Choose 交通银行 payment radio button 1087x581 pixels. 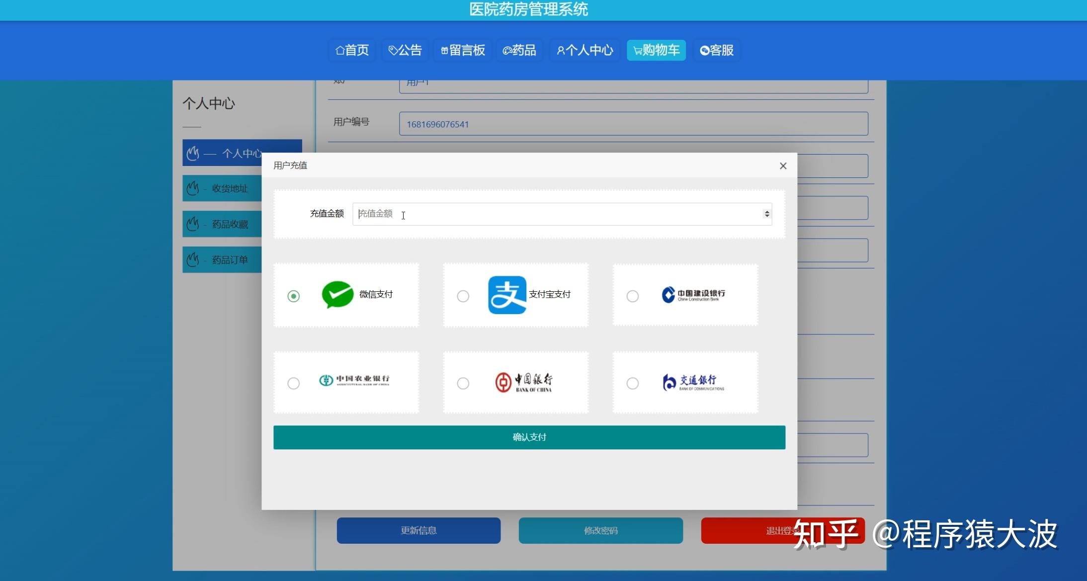632,383
